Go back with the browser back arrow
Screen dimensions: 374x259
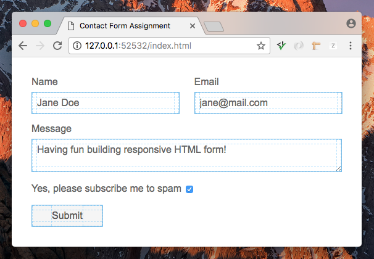pyautogui.click(x=23, y=46)
